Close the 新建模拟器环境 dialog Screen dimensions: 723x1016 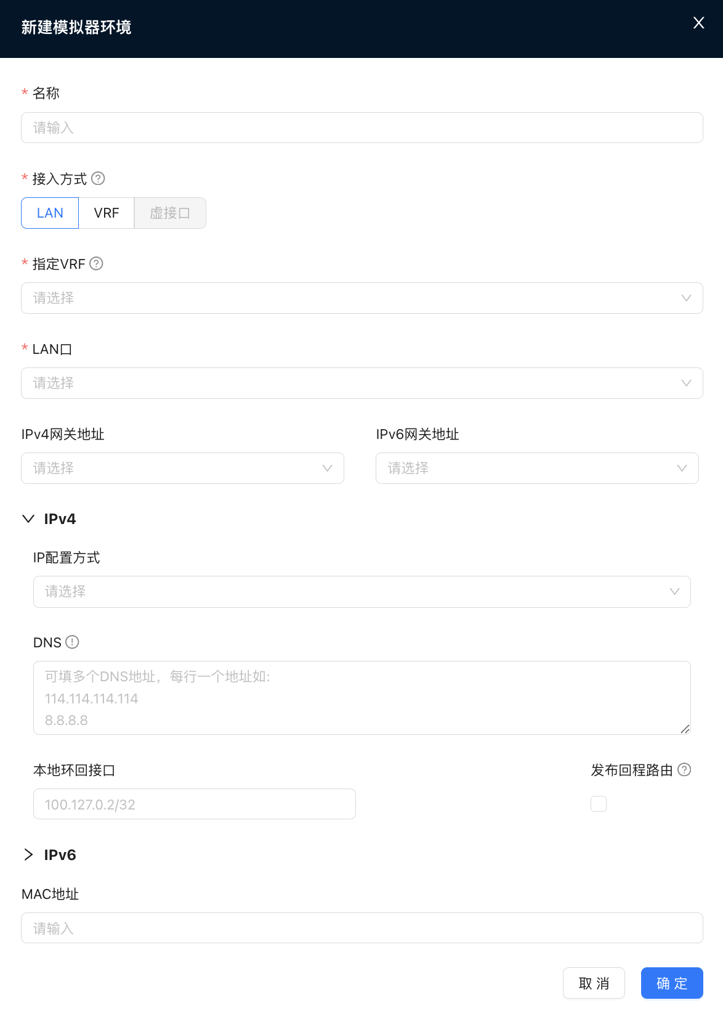[698, 23]
